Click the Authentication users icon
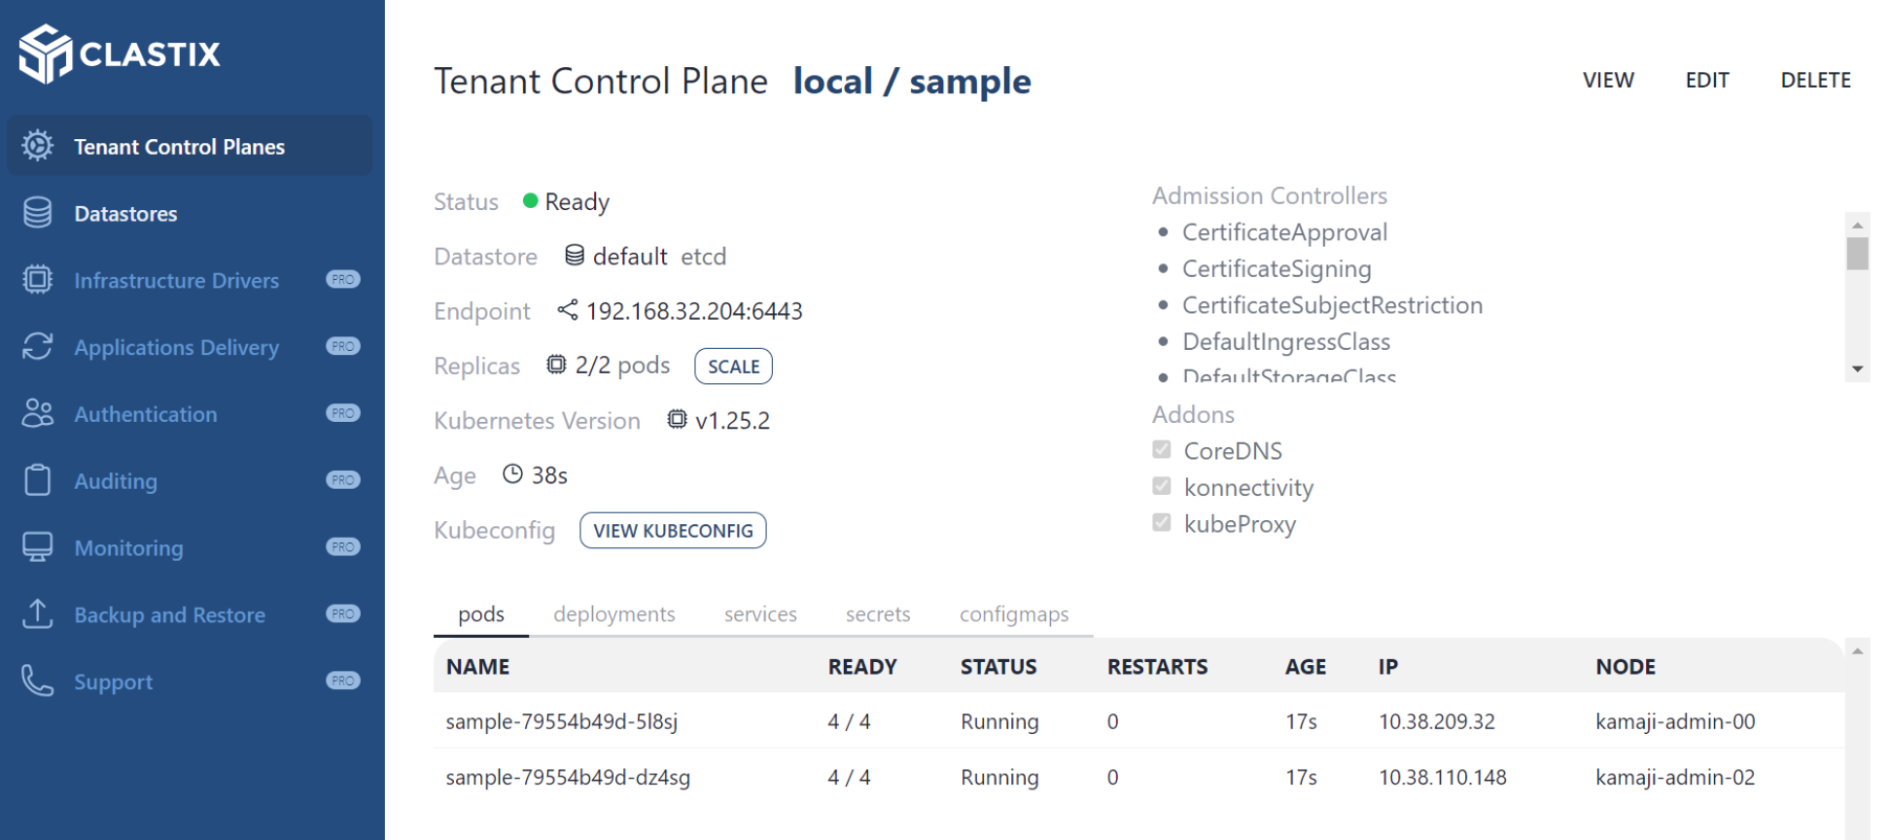The height and width of the screenshot is (840, 1890). (38, 413)
